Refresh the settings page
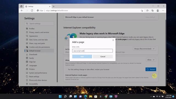Viewport: 176px width, 99px height. (x=32, y=10)
